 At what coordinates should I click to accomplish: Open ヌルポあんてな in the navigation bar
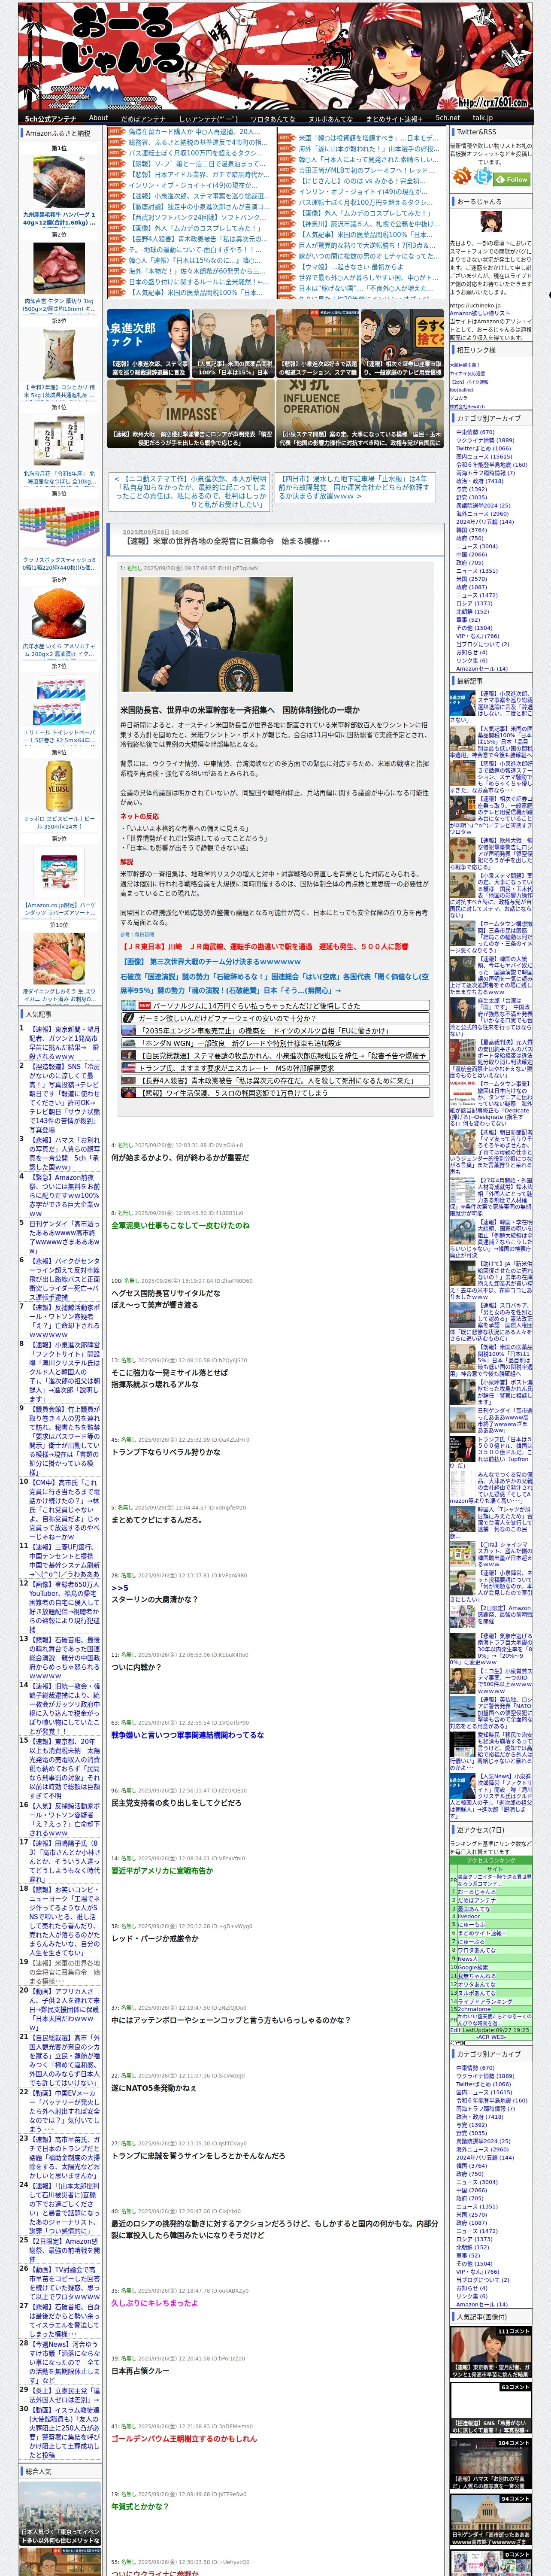[331, 118]
